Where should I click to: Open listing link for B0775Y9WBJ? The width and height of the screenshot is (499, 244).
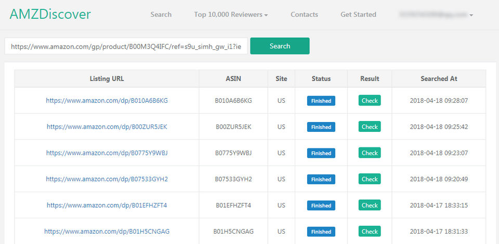(107, 153)
